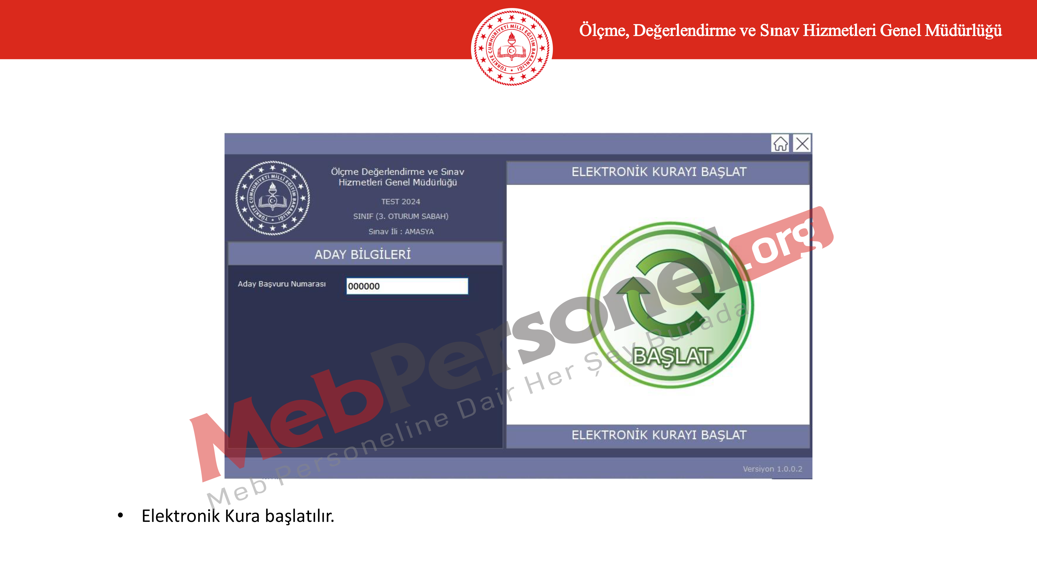Close the electronic draw window
The height and width of the screenshot is (583, 1037).
click(x=802, y=143)
